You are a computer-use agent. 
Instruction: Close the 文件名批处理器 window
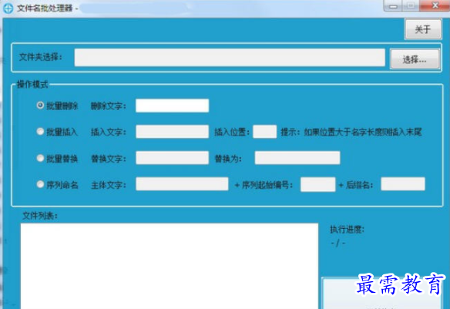435,5
